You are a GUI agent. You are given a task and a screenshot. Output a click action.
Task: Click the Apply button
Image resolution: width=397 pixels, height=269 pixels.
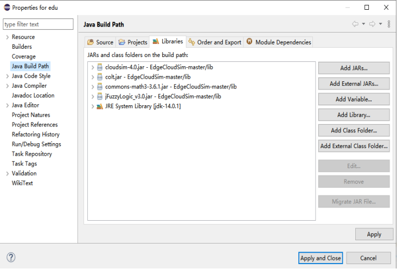point(374,234)
